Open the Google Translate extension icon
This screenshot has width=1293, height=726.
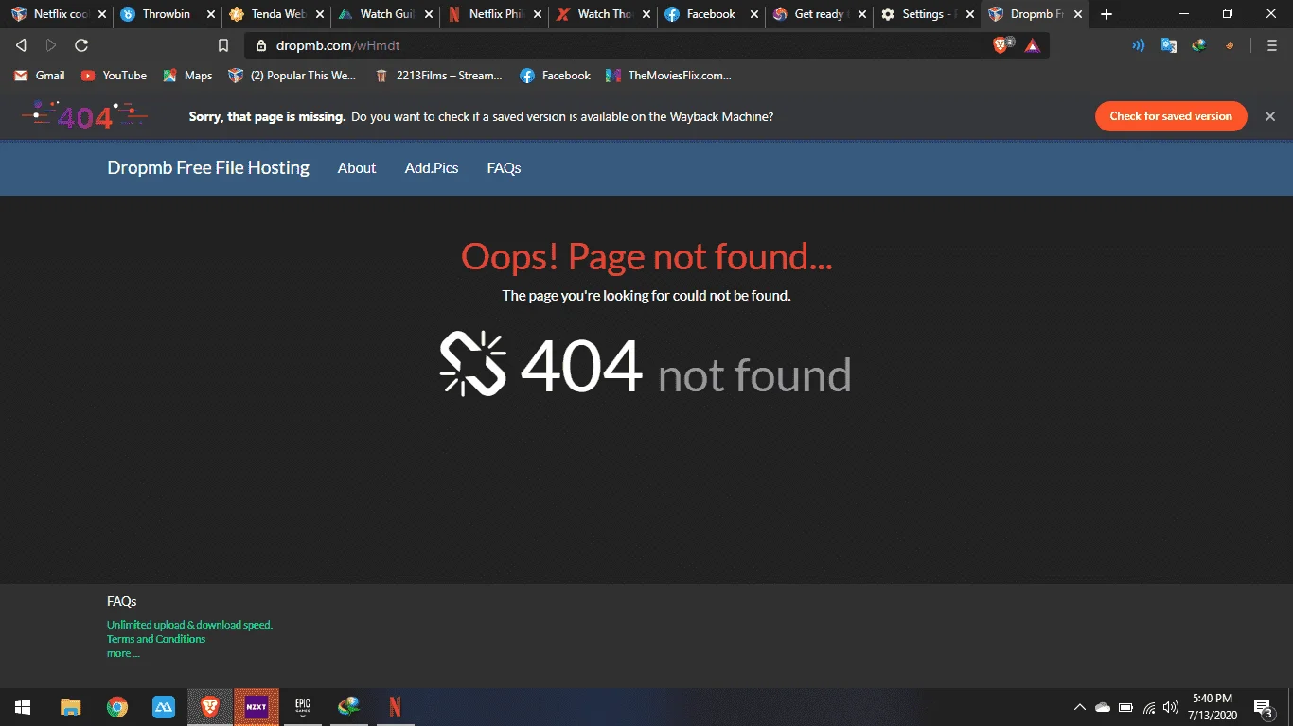[1169, 45]
